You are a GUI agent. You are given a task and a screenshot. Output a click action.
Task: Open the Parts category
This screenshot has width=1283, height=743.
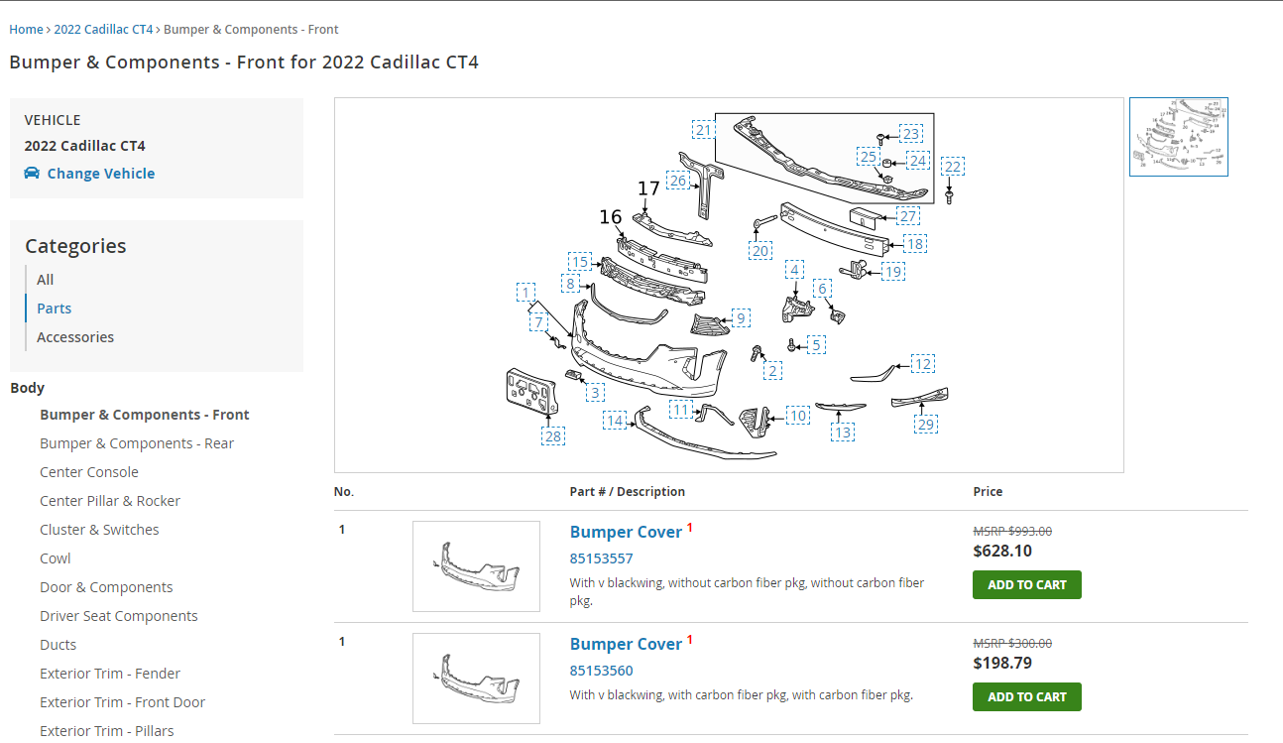coord(55,309)
